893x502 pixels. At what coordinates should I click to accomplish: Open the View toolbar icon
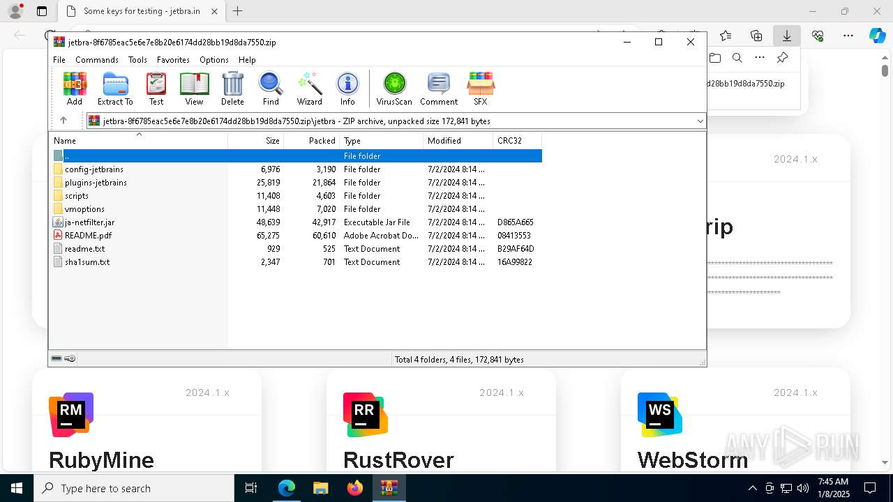point(194,89)
